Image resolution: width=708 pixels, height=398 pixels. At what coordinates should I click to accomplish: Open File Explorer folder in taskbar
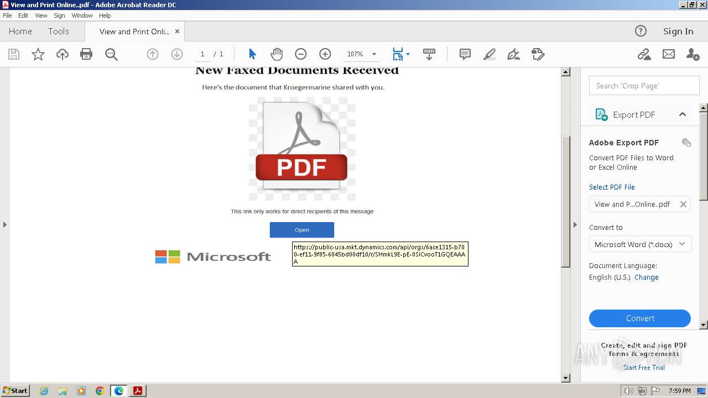pyautogui.click(x=63, y=391)
